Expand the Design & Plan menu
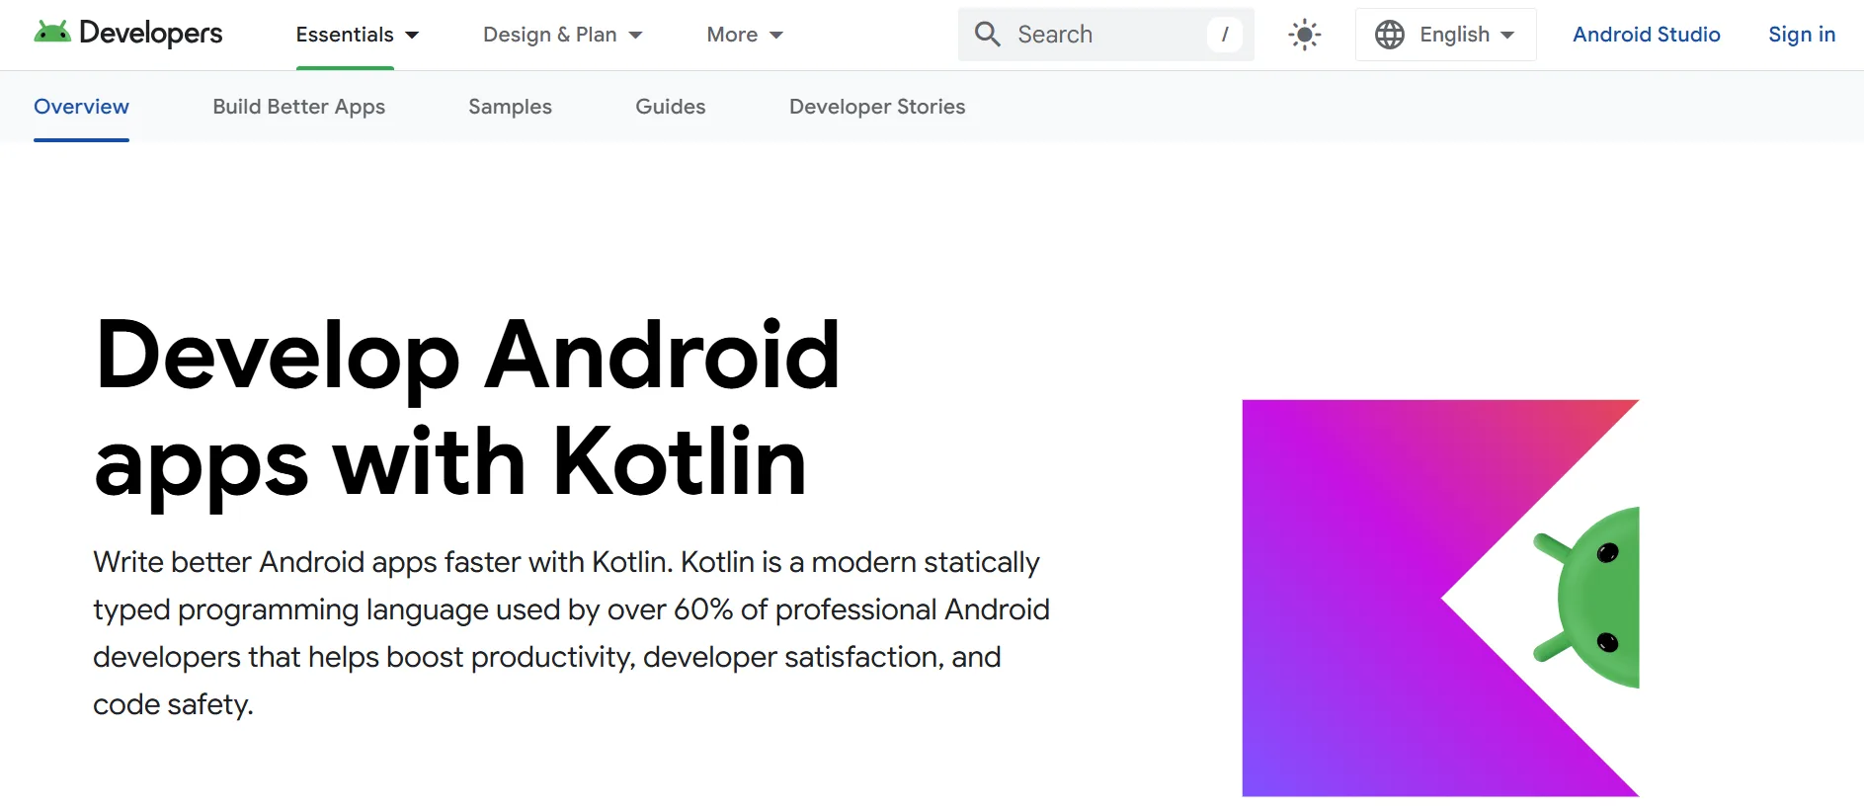Image resolution: width=1864 pixels, height=811 pixels. click(563, 35)
